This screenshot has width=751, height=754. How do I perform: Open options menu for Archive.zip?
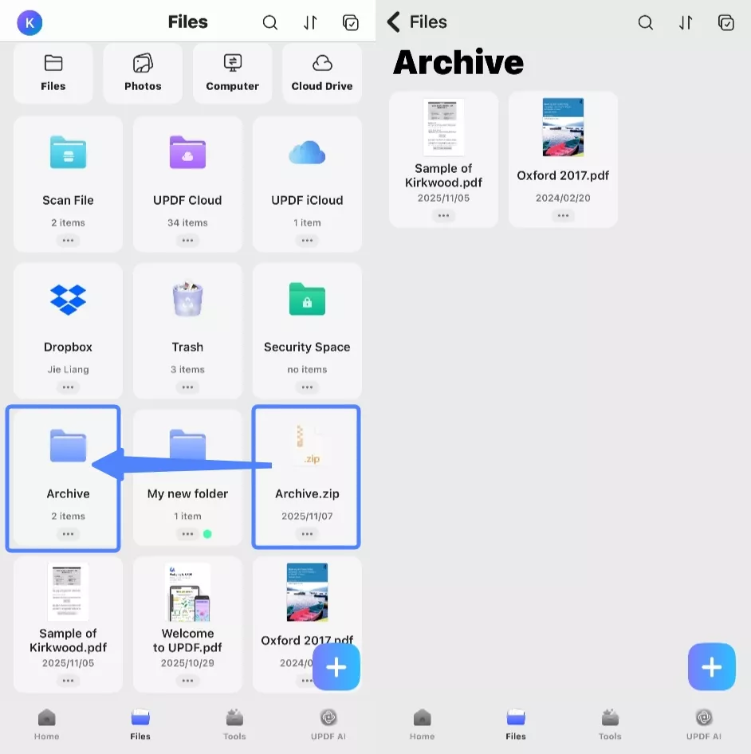coord(307,534)
